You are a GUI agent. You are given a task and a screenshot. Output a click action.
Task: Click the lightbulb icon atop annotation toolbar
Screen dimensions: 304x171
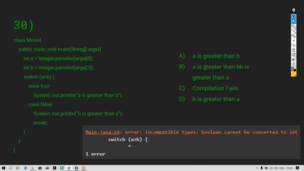pos(294,10)
